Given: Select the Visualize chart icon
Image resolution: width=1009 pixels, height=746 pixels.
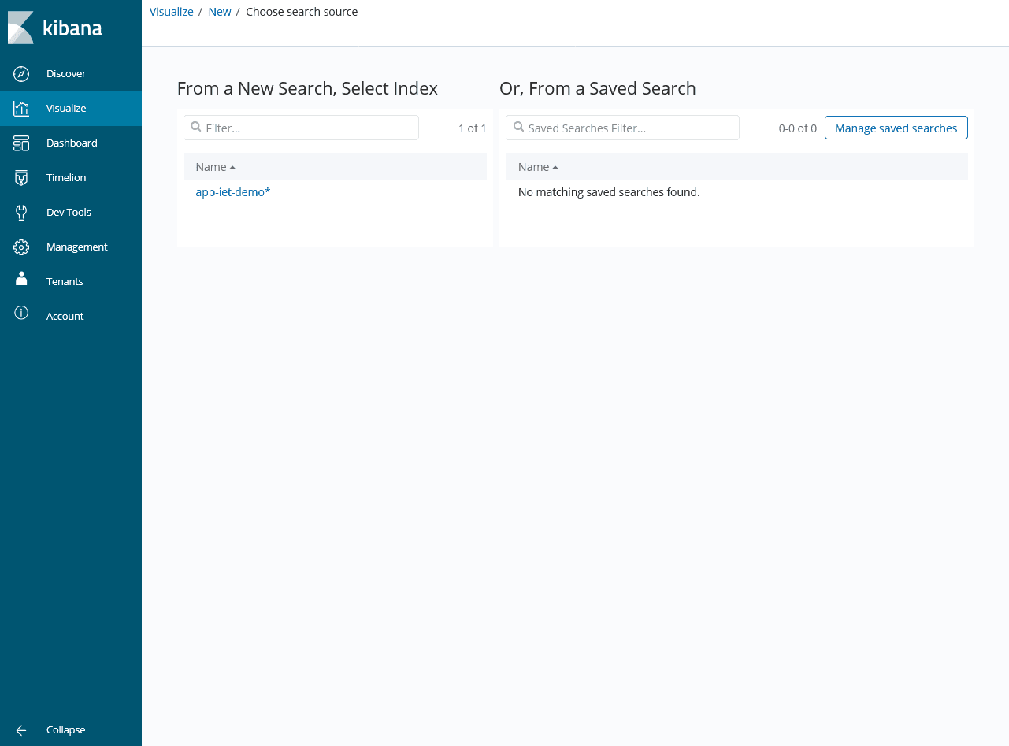Looking at the screenshot, I should (x=21, y=109).
